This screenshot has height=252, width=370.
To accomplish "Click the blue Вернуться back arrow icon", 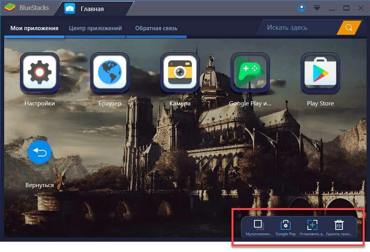I will point(39,152).
